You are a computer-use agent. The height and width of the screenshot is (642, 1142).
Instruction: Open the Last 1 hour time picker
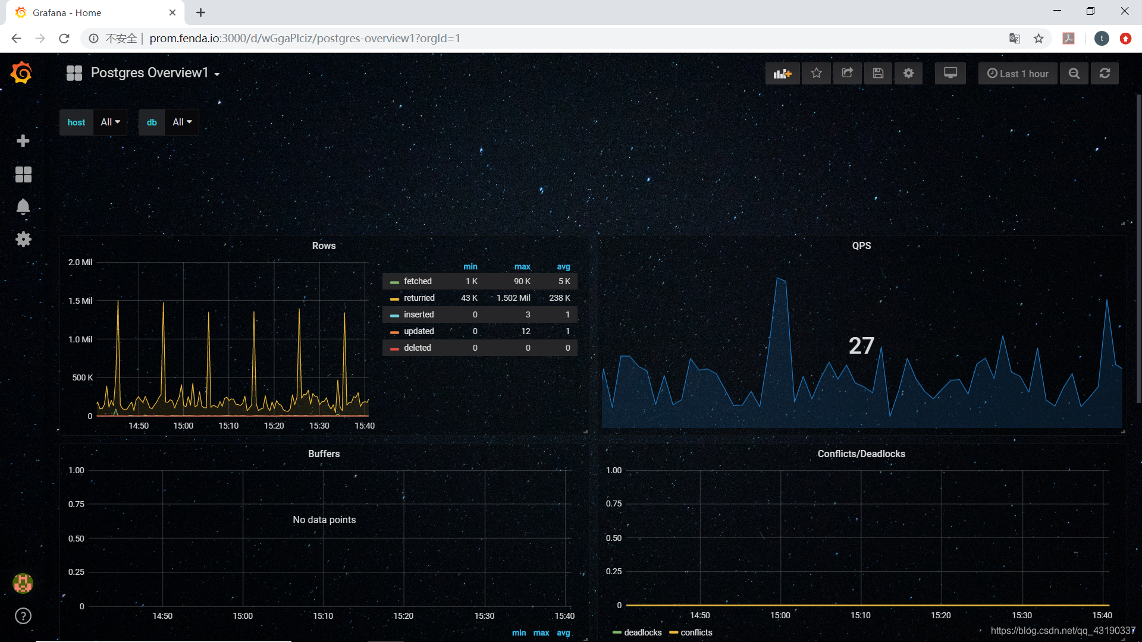click(x=1018, y=73)
